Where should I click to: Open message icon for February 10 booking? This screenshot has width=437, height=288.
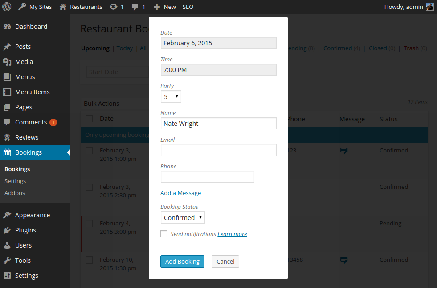[343, 260]
